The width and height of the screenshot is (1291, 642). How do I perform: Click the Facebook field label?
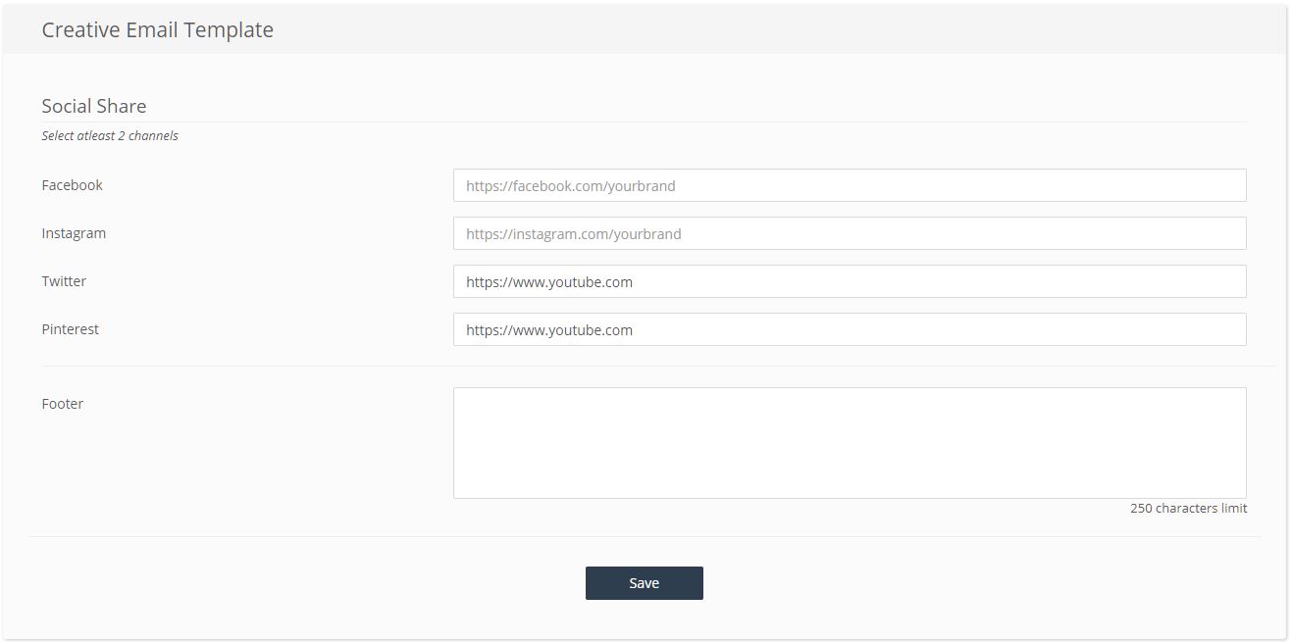(x=72, y=185)
